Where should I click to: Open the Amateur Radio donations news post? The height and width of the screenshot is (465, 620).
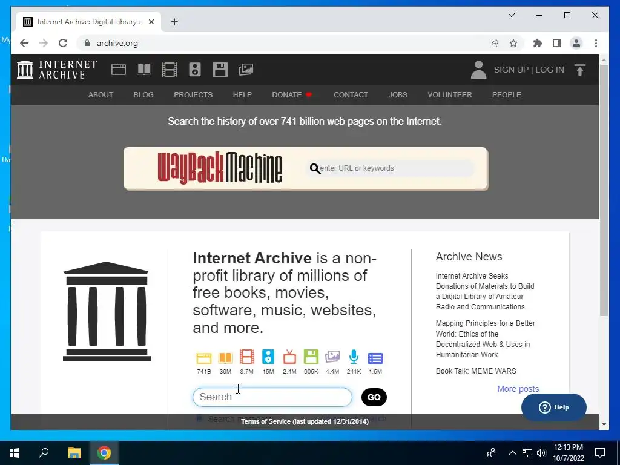[x=485, y=291]
